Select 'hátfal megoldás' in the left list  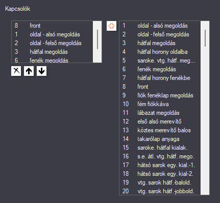click(x=52, y=52)
